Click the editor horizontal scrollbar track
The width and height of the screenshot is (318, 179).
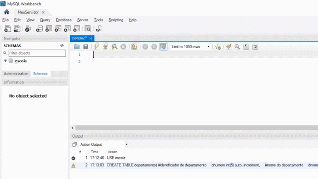[197, 128]
